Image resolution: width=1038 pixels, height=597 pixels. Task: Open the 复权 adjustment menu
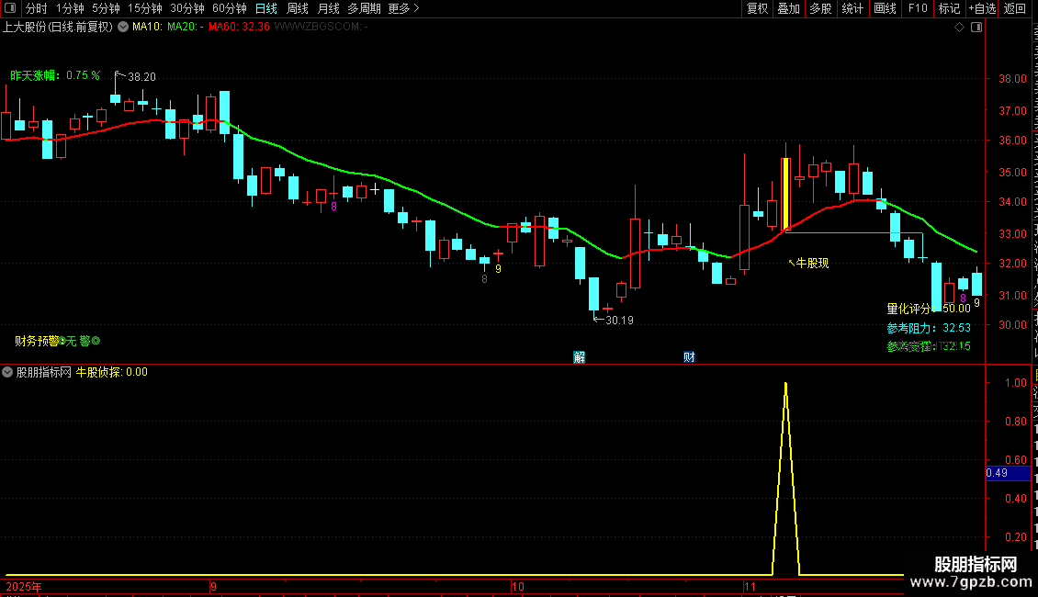click(x=757, y=8)
